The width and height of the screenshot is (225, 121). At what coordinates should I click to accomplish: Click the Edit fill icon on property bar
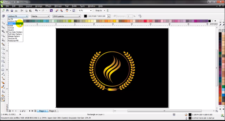click(x=4, y=16)
